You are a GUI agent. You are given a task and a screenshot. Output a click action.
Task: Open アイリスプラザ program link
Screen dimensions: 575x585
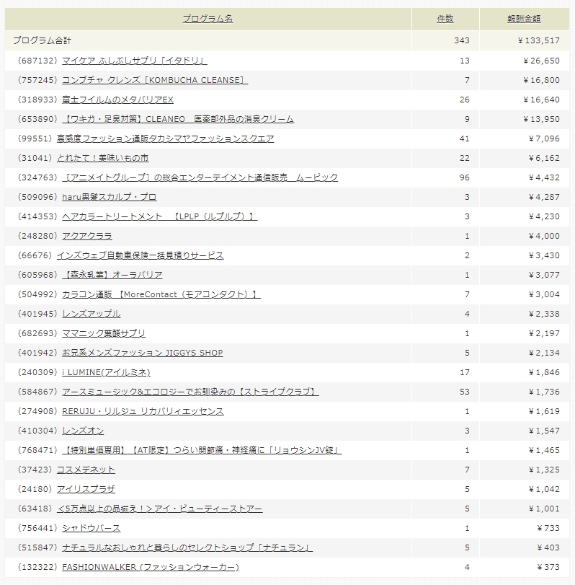86,489
